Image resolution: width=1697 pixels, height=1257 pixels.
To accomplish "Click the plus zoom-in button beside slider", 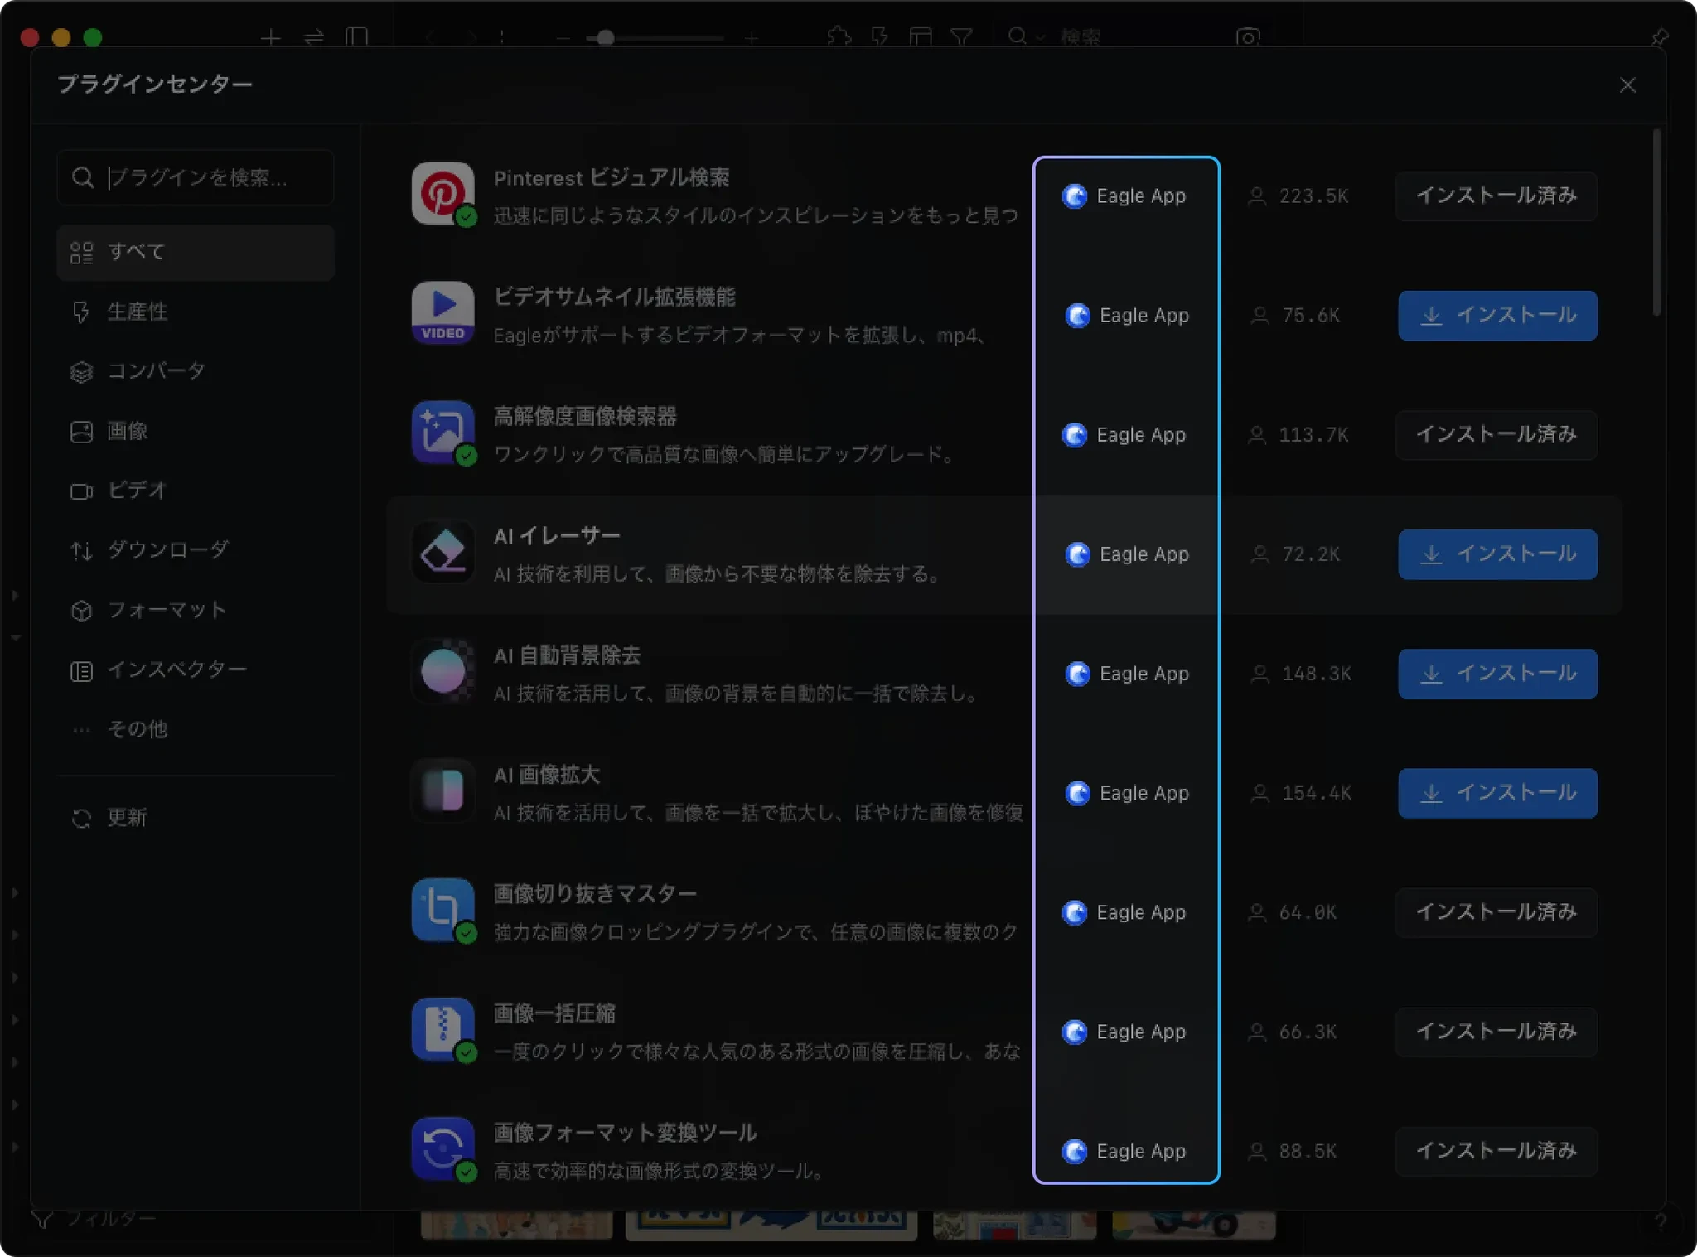I will 752,38.
